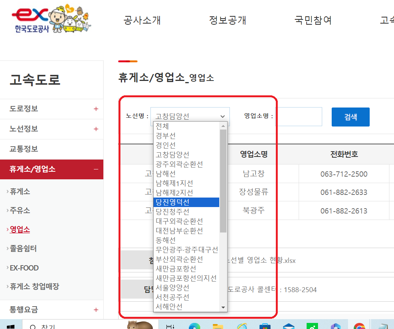This screenshot has height=329, width=394.
Task: Click the hamster thumbnail in the taskbar
Action: [x=141, y=325]
